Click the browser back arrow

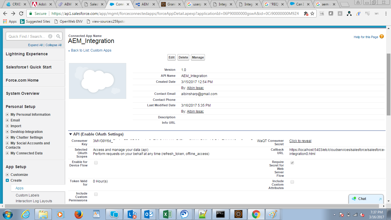[5, 13]
